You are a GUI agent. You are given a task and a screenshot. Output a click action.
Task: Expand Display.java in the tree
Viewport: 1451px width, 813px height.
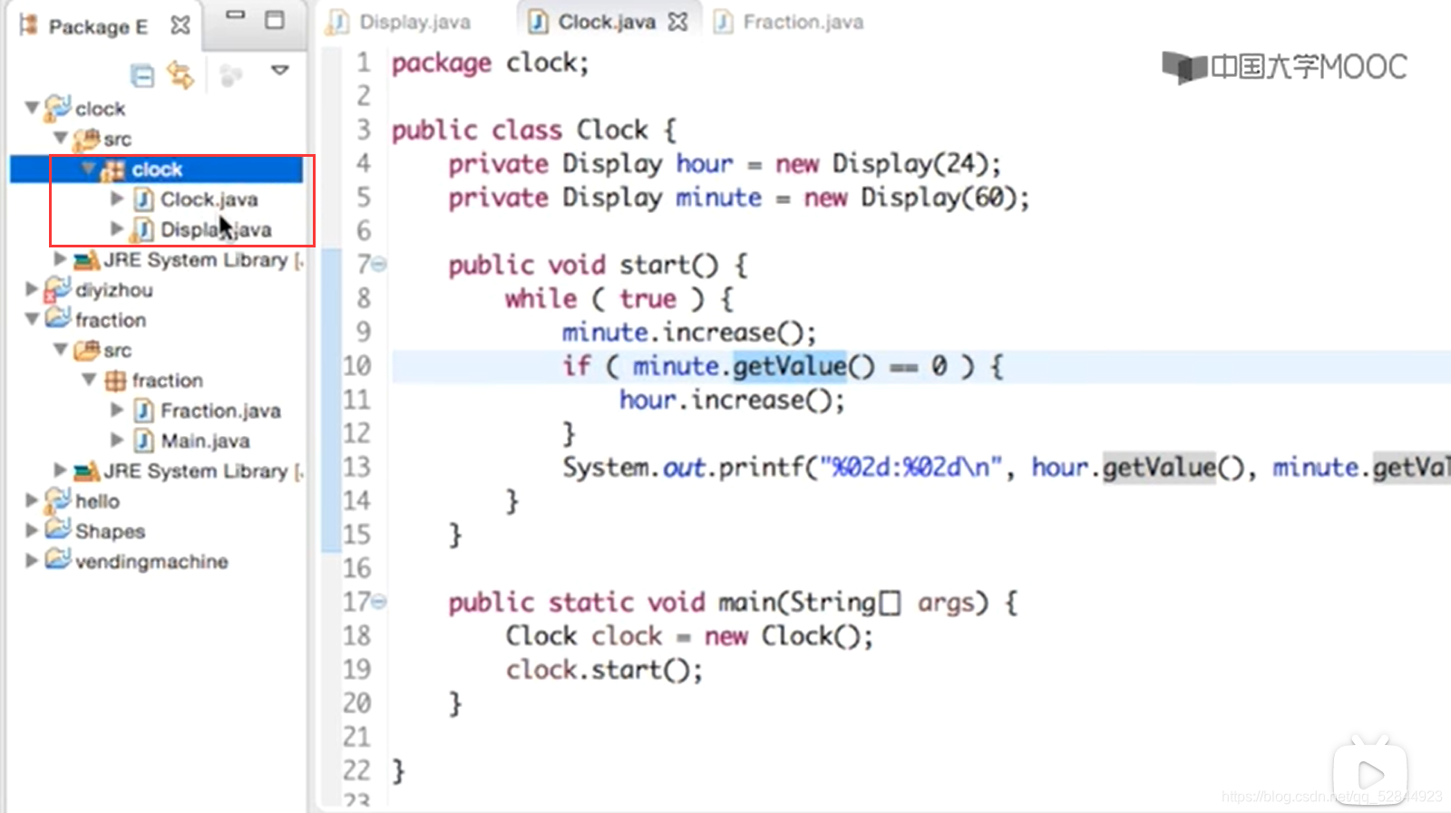[117, 228]
